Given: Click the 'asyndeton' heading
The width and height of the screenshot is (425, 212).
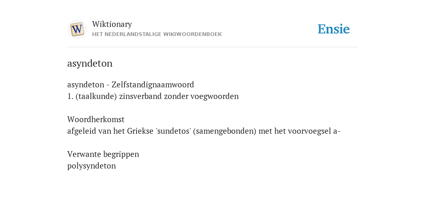Looking at the screenshot, I should coord(90,63).
